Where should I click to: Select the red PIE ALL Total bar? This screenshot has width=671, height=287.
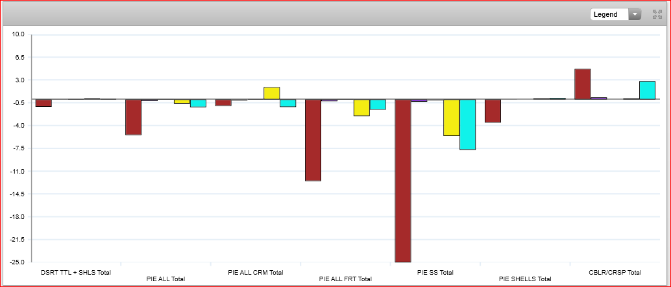pos(133,117)
